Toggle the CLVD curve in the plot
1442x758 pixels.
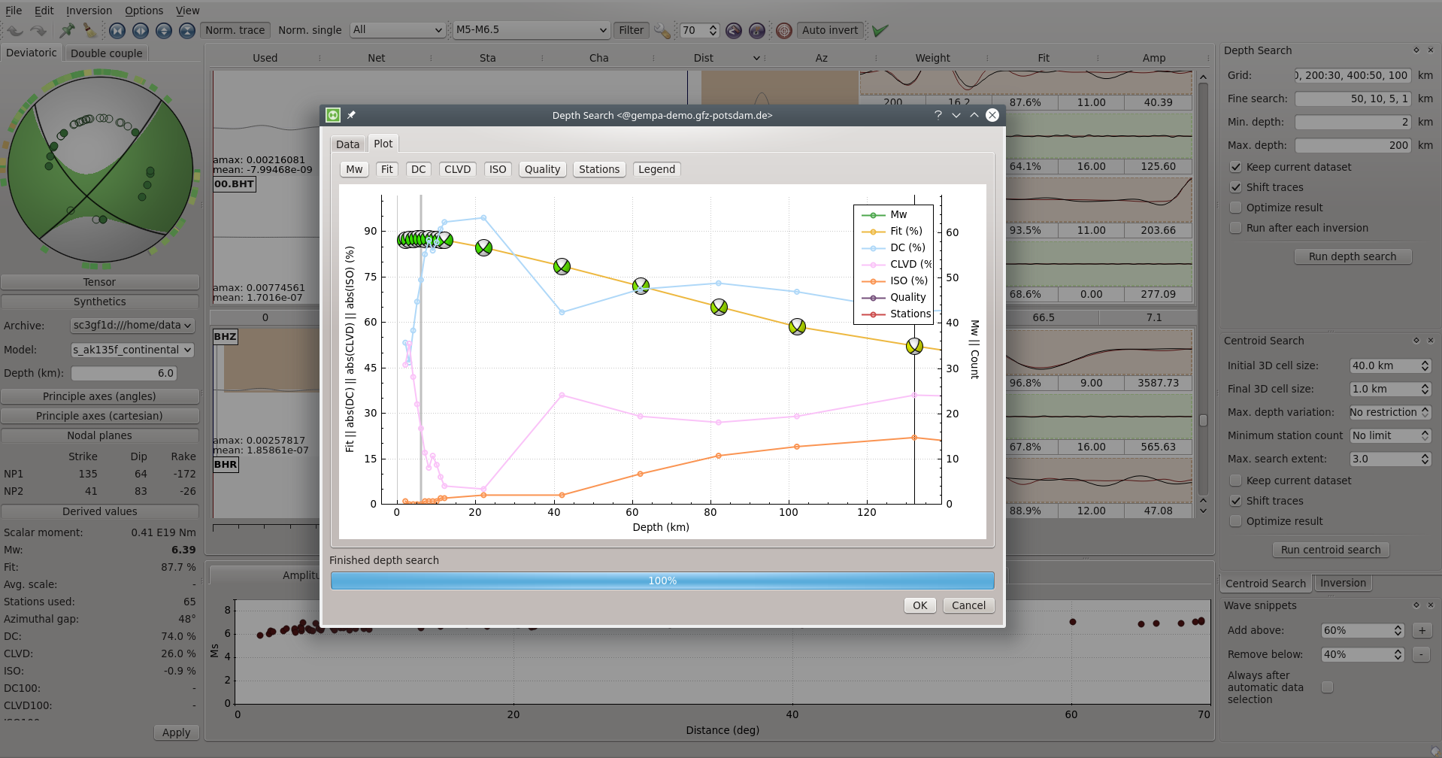(x=458, y=169)
